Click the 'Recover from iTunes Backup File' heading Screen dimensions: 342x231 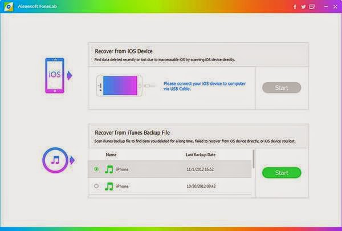coord(132,133)
